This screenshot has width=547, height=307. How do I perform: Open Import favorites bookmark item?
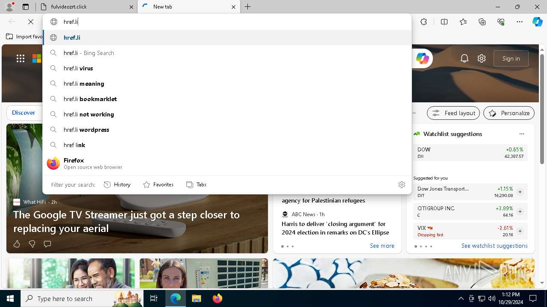pos(24,37)
